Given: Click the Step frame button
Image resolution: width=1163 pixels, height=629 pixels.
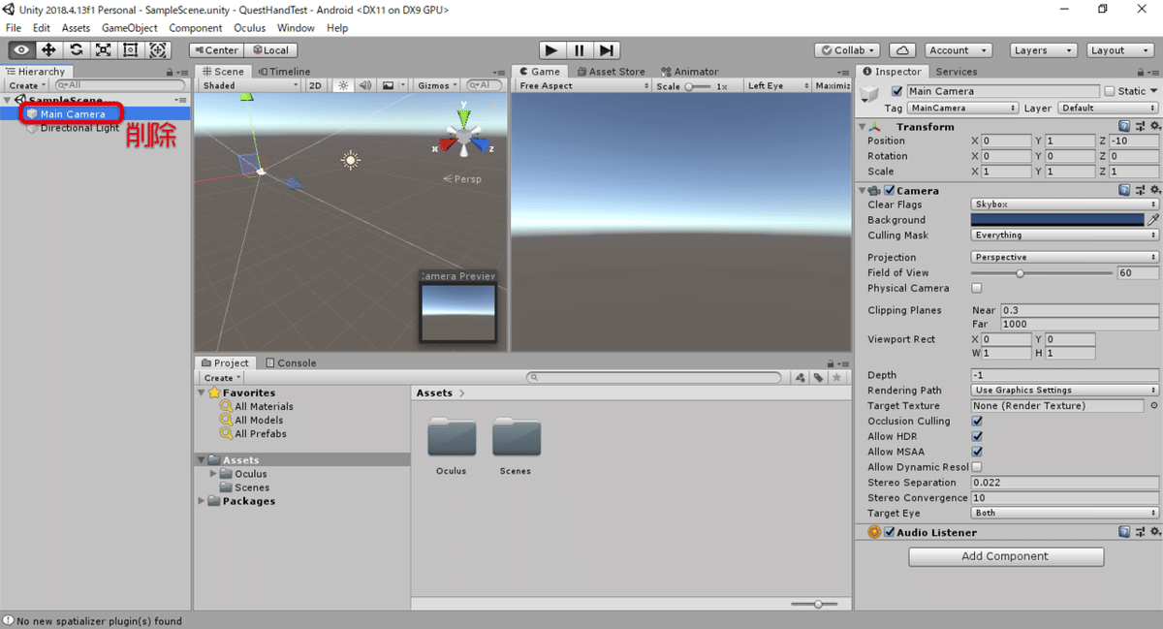Looking at the screenshot, I should click(x=606, y=49).
